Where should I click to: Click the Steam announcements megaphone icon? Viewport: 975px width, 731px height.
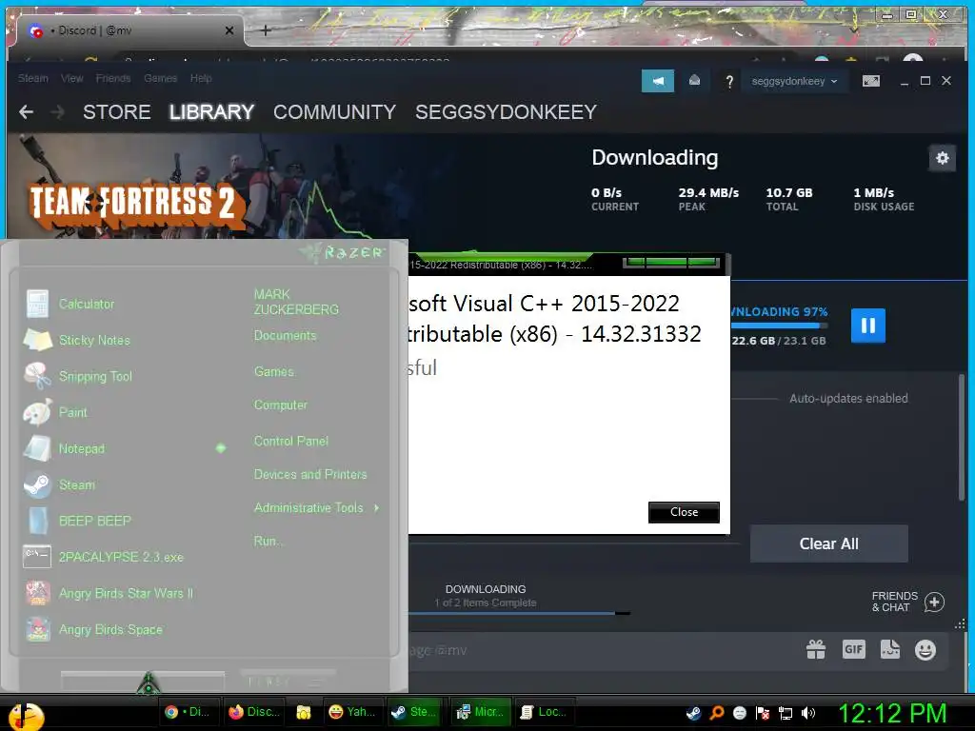coord(658,81)
